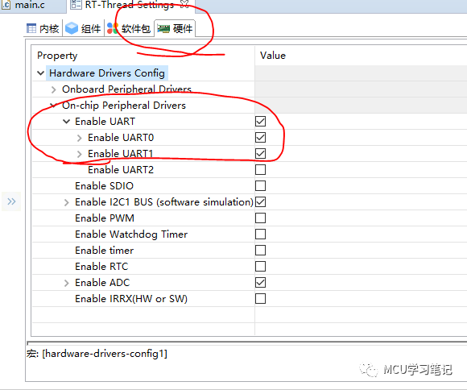This screenshot has height=390, width=467.
Task: Select the Enable timer row label
Action: tap(104, 250)
